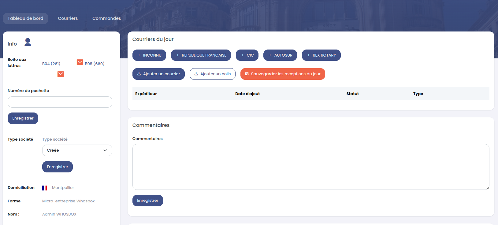498x225 pixels.
Task: Click the user profile icon beside Info
Action: 28,42
